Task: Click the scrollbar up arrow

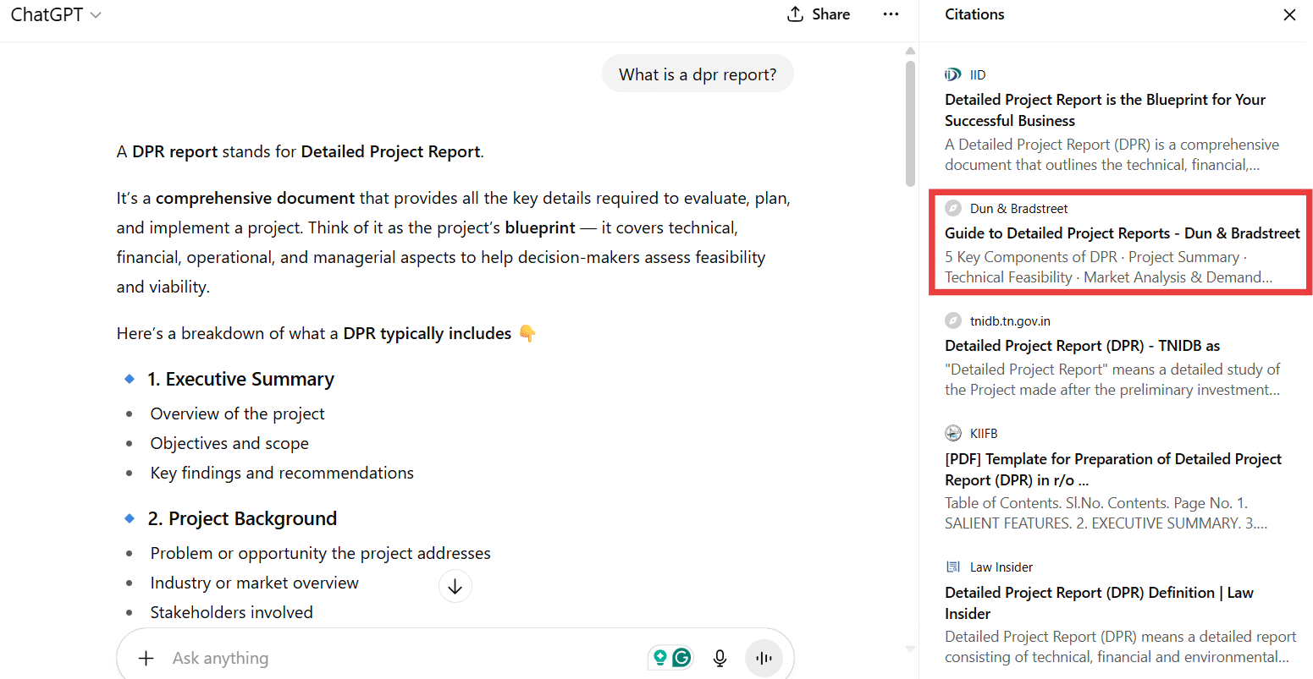Action: [910, 51]
